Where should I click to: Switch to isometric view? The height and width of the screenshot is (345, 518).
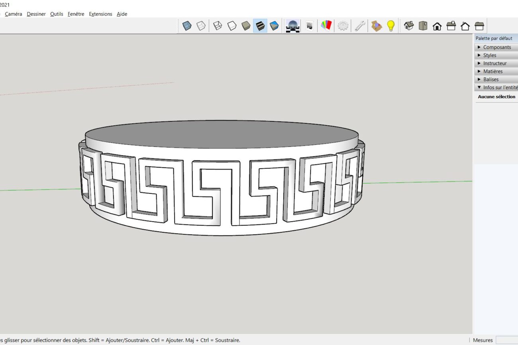(409, 26)
